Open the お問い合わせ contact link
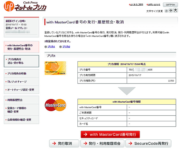The width and height of the screenshot is (181, 151). pos(153,4)
